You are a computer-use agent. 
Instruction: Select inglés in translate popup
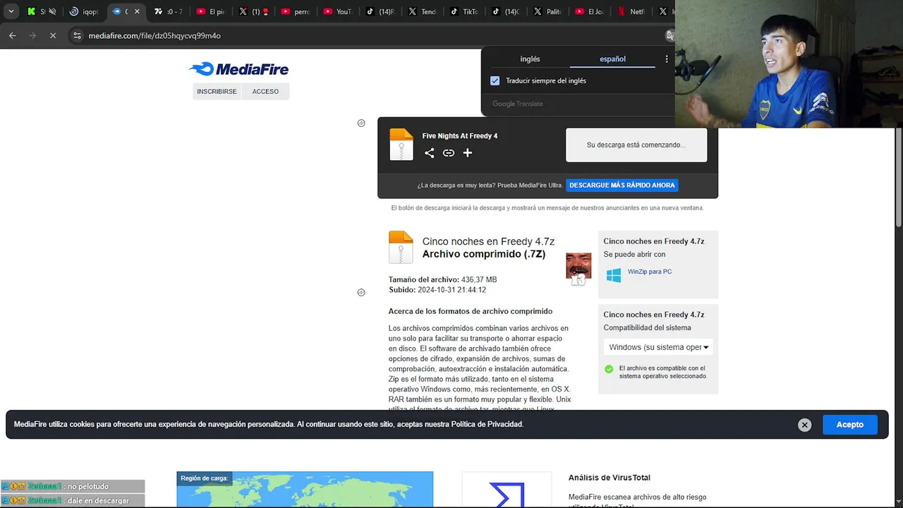[x=530, y=59]
